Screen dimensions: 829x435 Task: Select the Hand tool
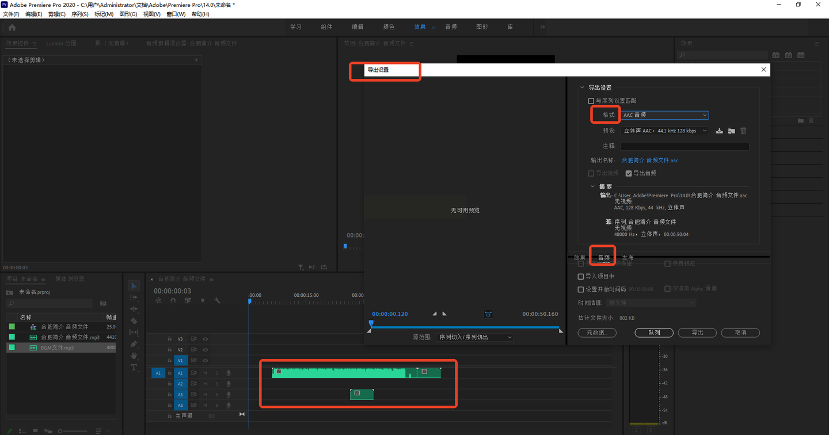pyautogui.click(x=134, y=356)
